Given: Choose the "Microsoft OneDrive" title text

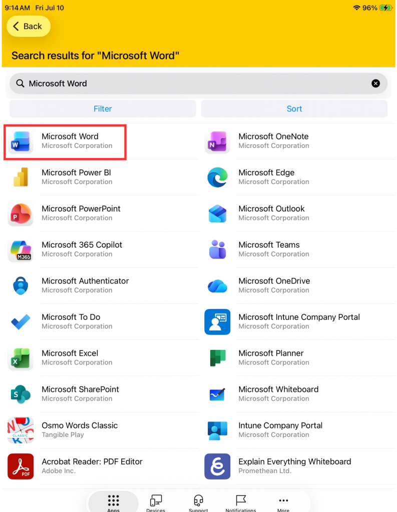Looking at the screenshot, I should [x=274, y=281].
